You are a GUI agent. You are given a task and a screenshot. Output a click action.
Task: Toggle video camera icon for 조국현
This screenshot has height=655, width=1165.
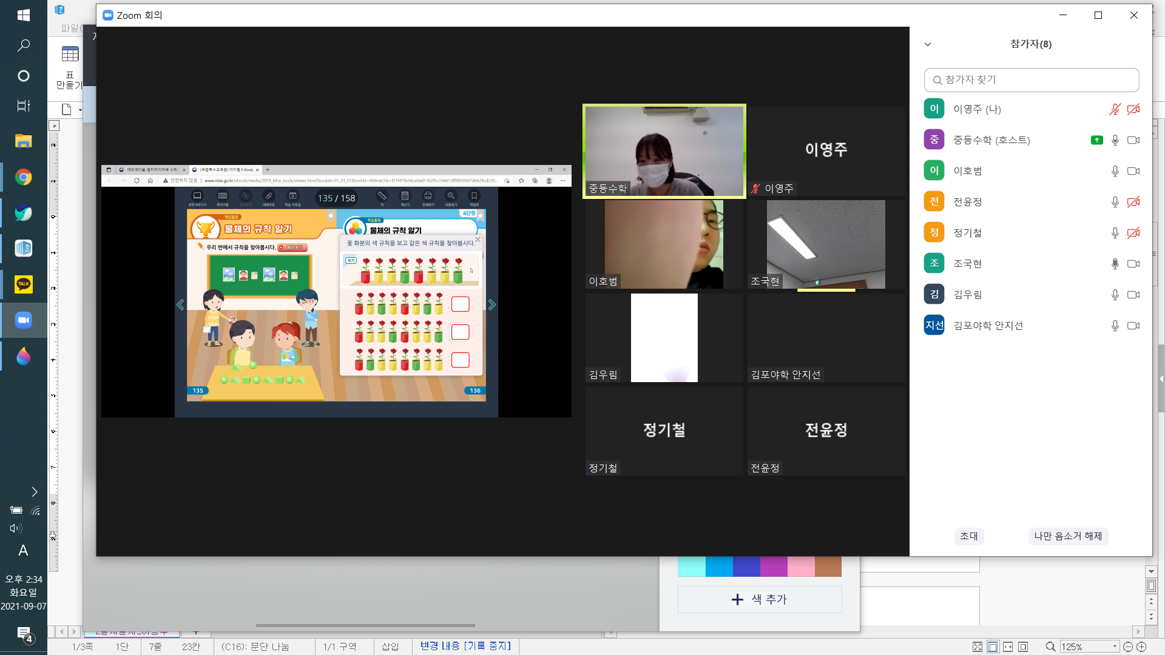click(1133, 264)
